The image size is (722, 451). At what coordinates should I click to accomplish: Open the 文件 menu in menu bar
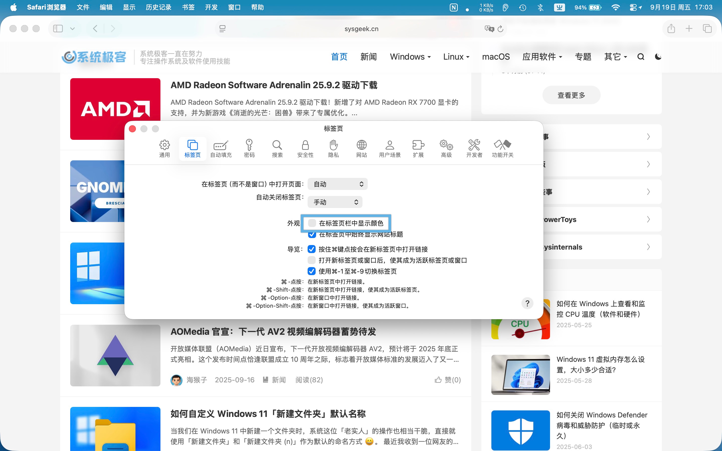83,8
